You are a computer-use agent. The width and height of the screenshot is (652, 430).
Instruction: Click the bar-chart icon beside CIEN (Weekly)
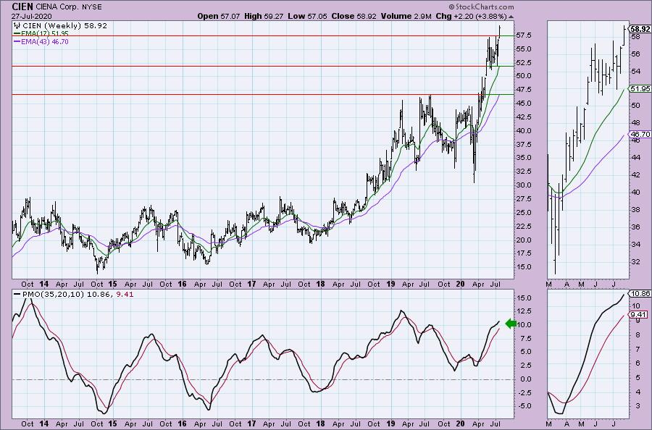17,26
